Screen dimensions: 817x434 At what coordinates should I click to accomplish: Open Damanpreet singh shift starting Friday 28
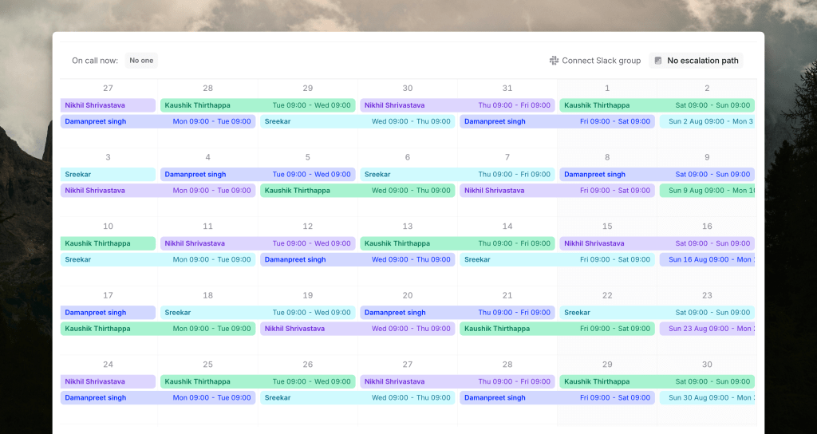tap(558, 397)
